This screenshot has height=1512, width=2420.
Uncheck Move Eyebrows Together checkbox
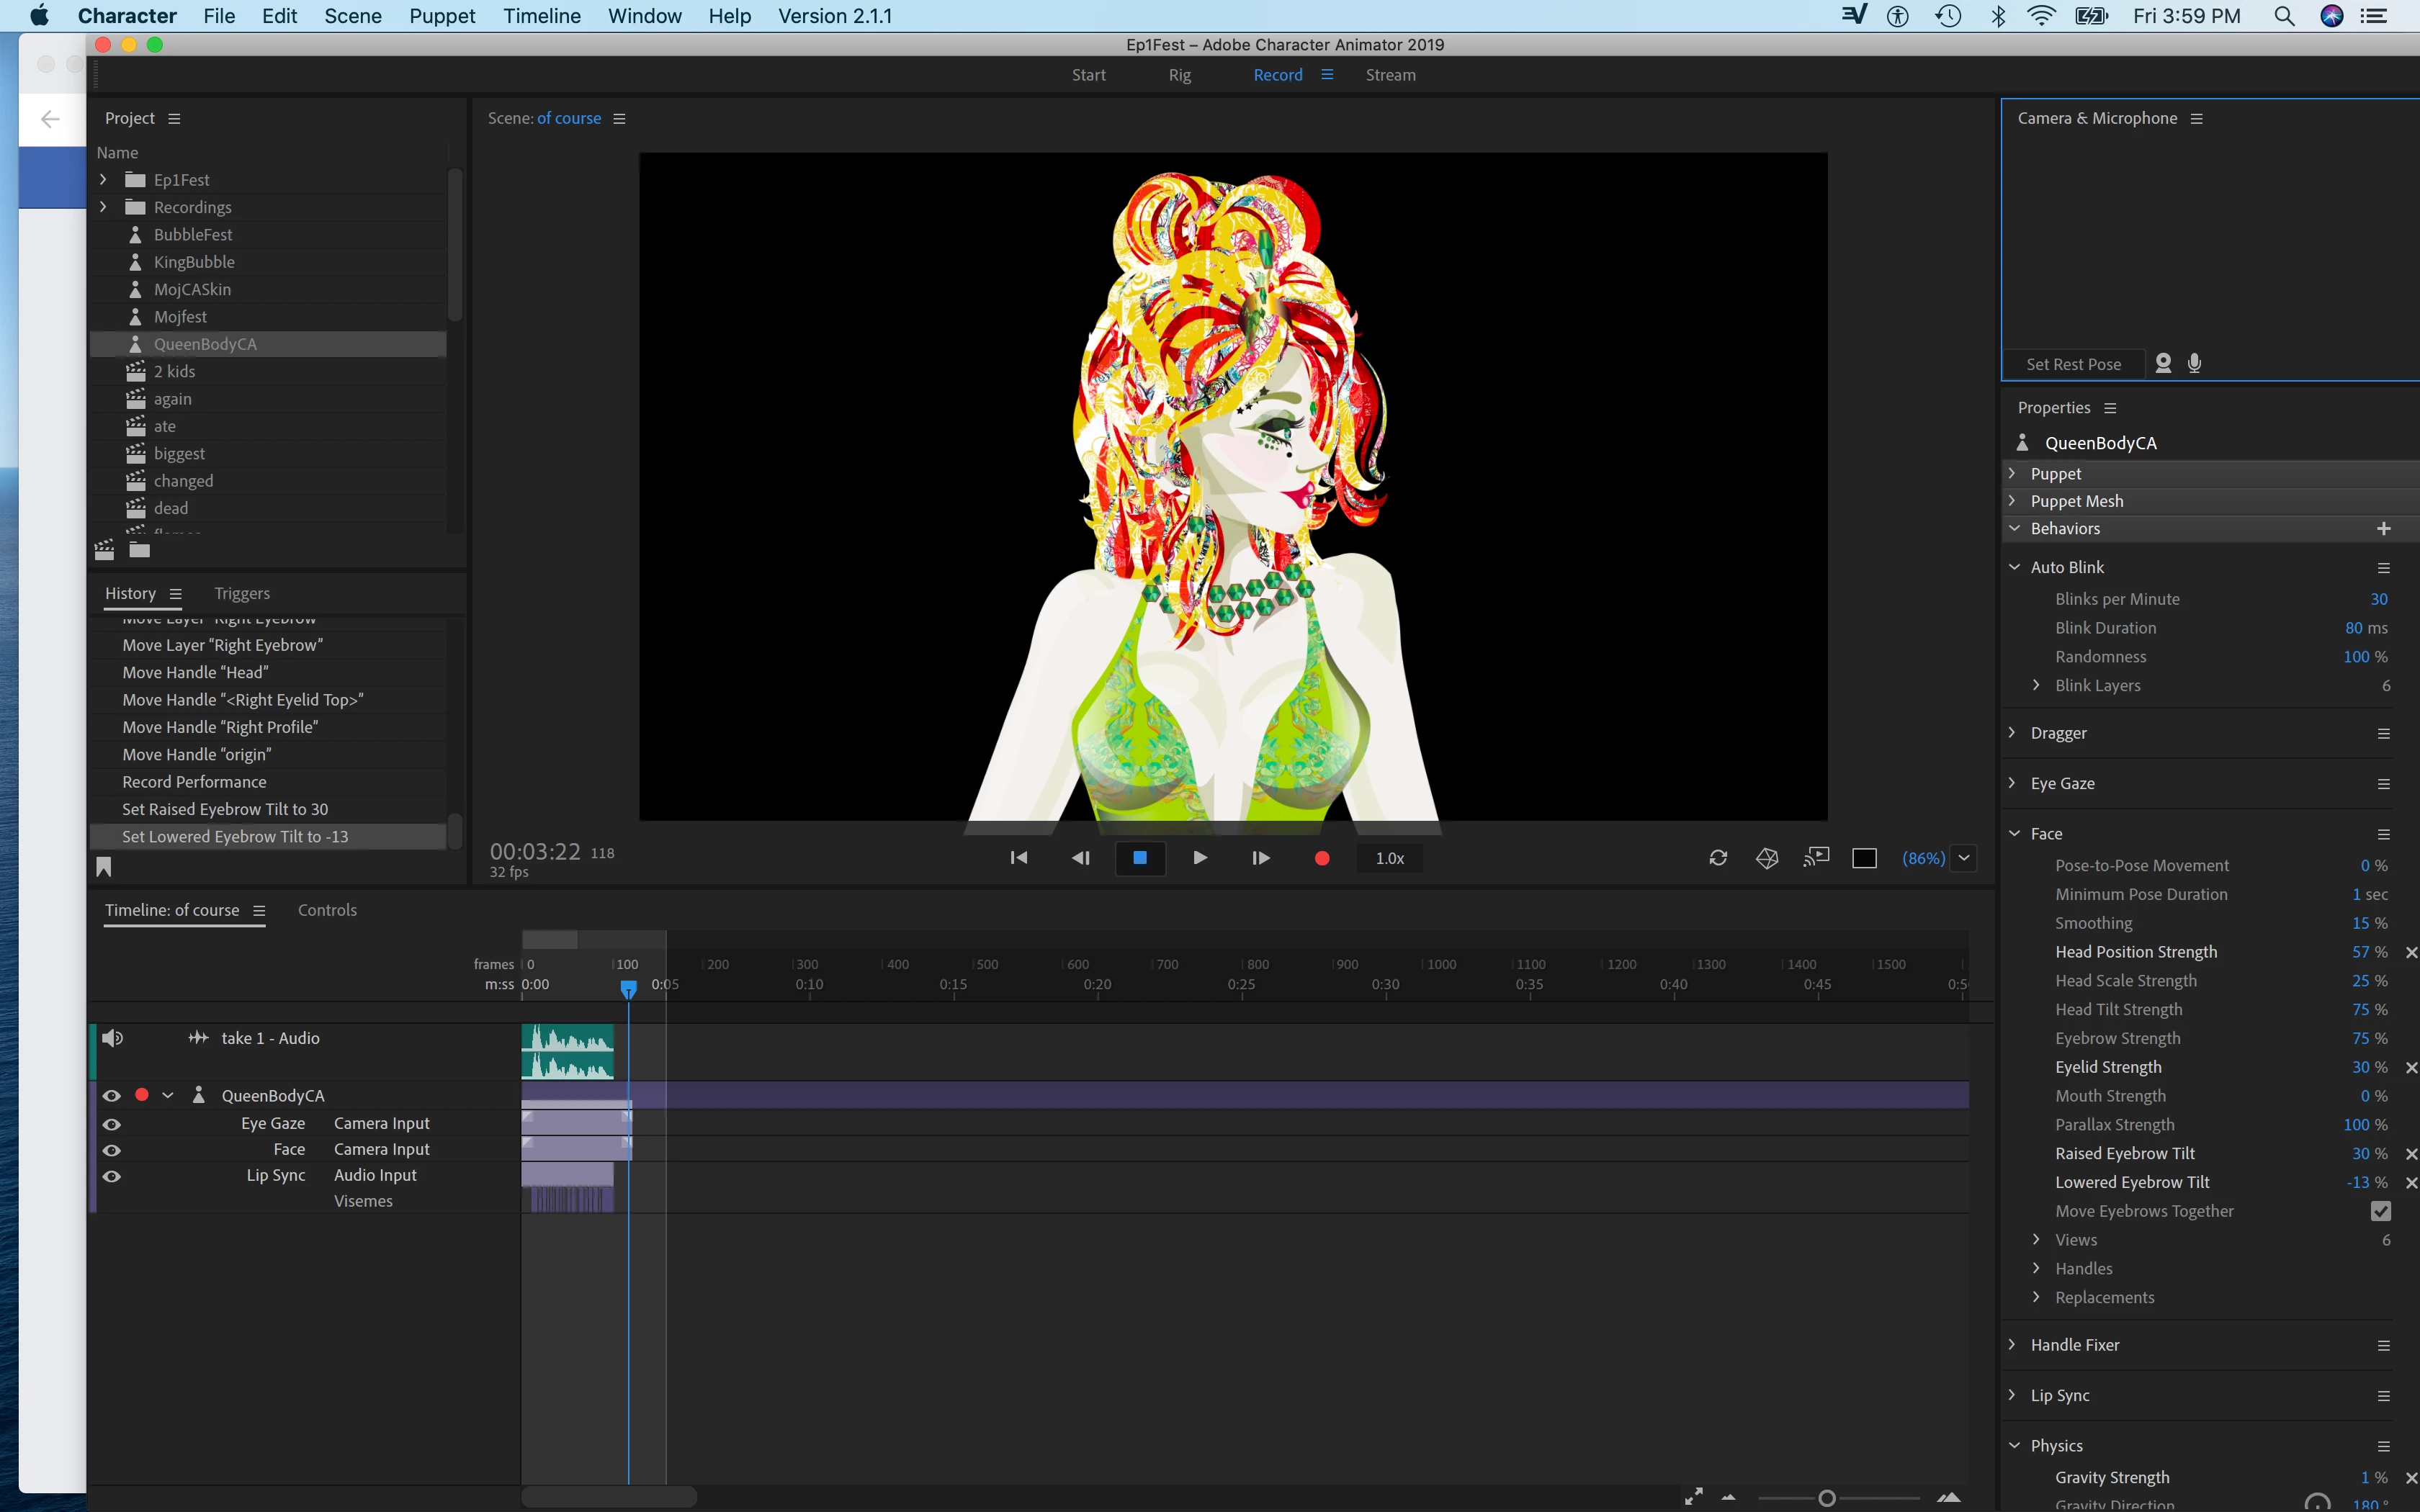click(2380, 1211)
